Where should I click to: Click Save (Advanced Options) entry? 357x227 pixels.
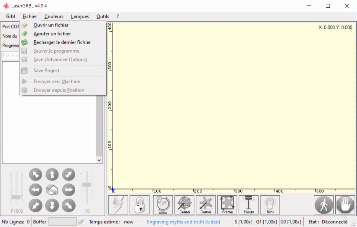point(63,60)
